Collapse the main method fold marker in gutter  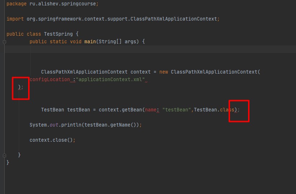(5, 42)
